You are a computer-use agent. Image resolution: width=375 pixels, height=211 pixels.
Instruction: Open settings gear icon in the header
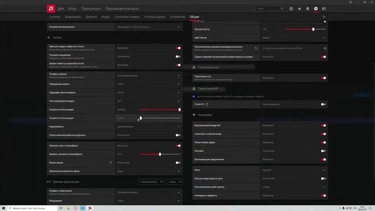point(316,9)
